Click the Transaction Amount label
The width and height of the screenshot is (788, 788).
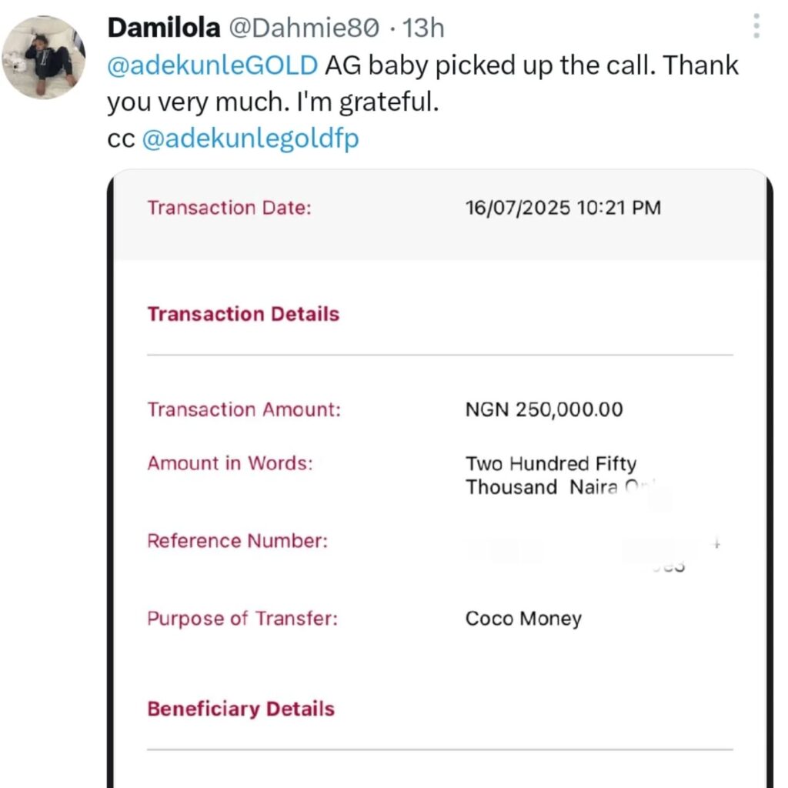click(244, 409)
